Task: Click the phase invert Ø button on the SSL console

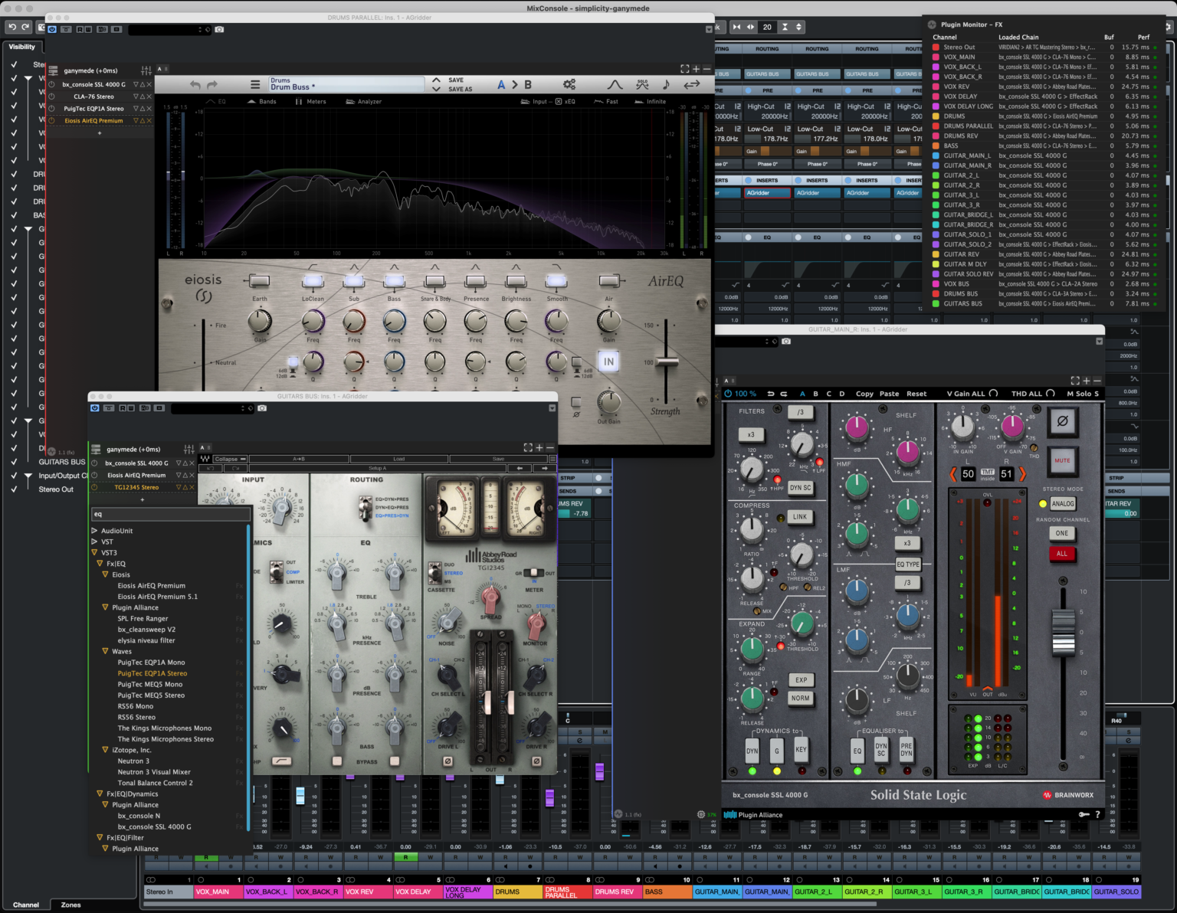Action: 1064,421
